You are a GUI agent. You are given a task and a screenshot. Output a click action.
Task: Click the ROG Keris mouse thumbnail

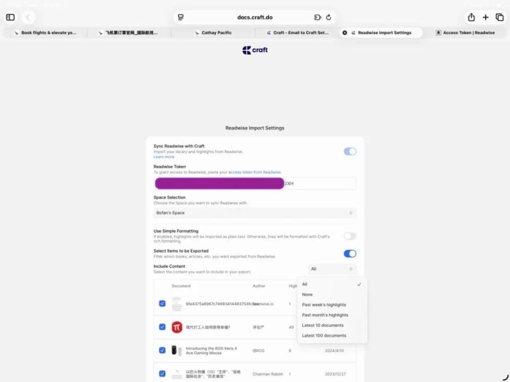tap(177, 351)
